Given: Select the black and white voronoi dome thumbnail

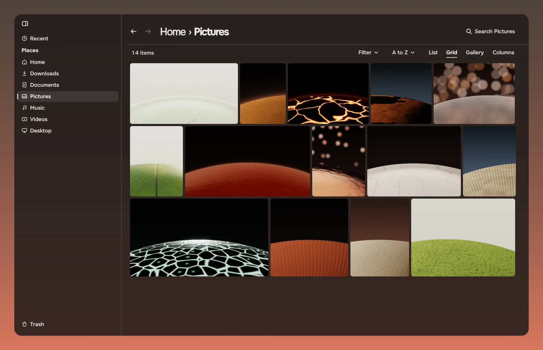Looking at the screenshot, I should tap(199, 237).
